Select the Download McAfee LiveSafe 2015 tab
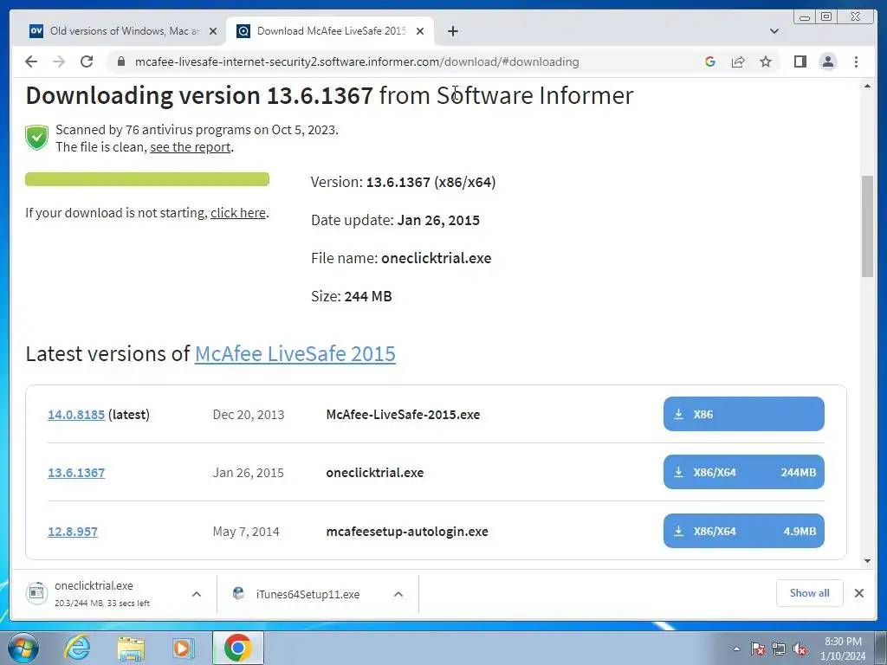Screen dimensions: 887x665 pyautogui.click(x=330, y=31)
